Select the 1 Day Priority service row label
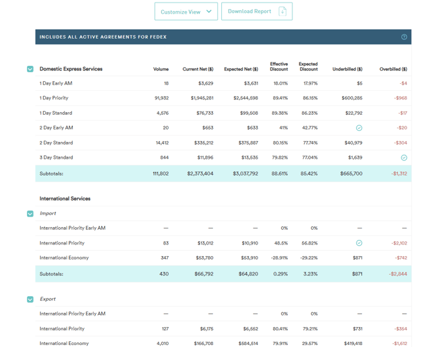 click(54, 98)
